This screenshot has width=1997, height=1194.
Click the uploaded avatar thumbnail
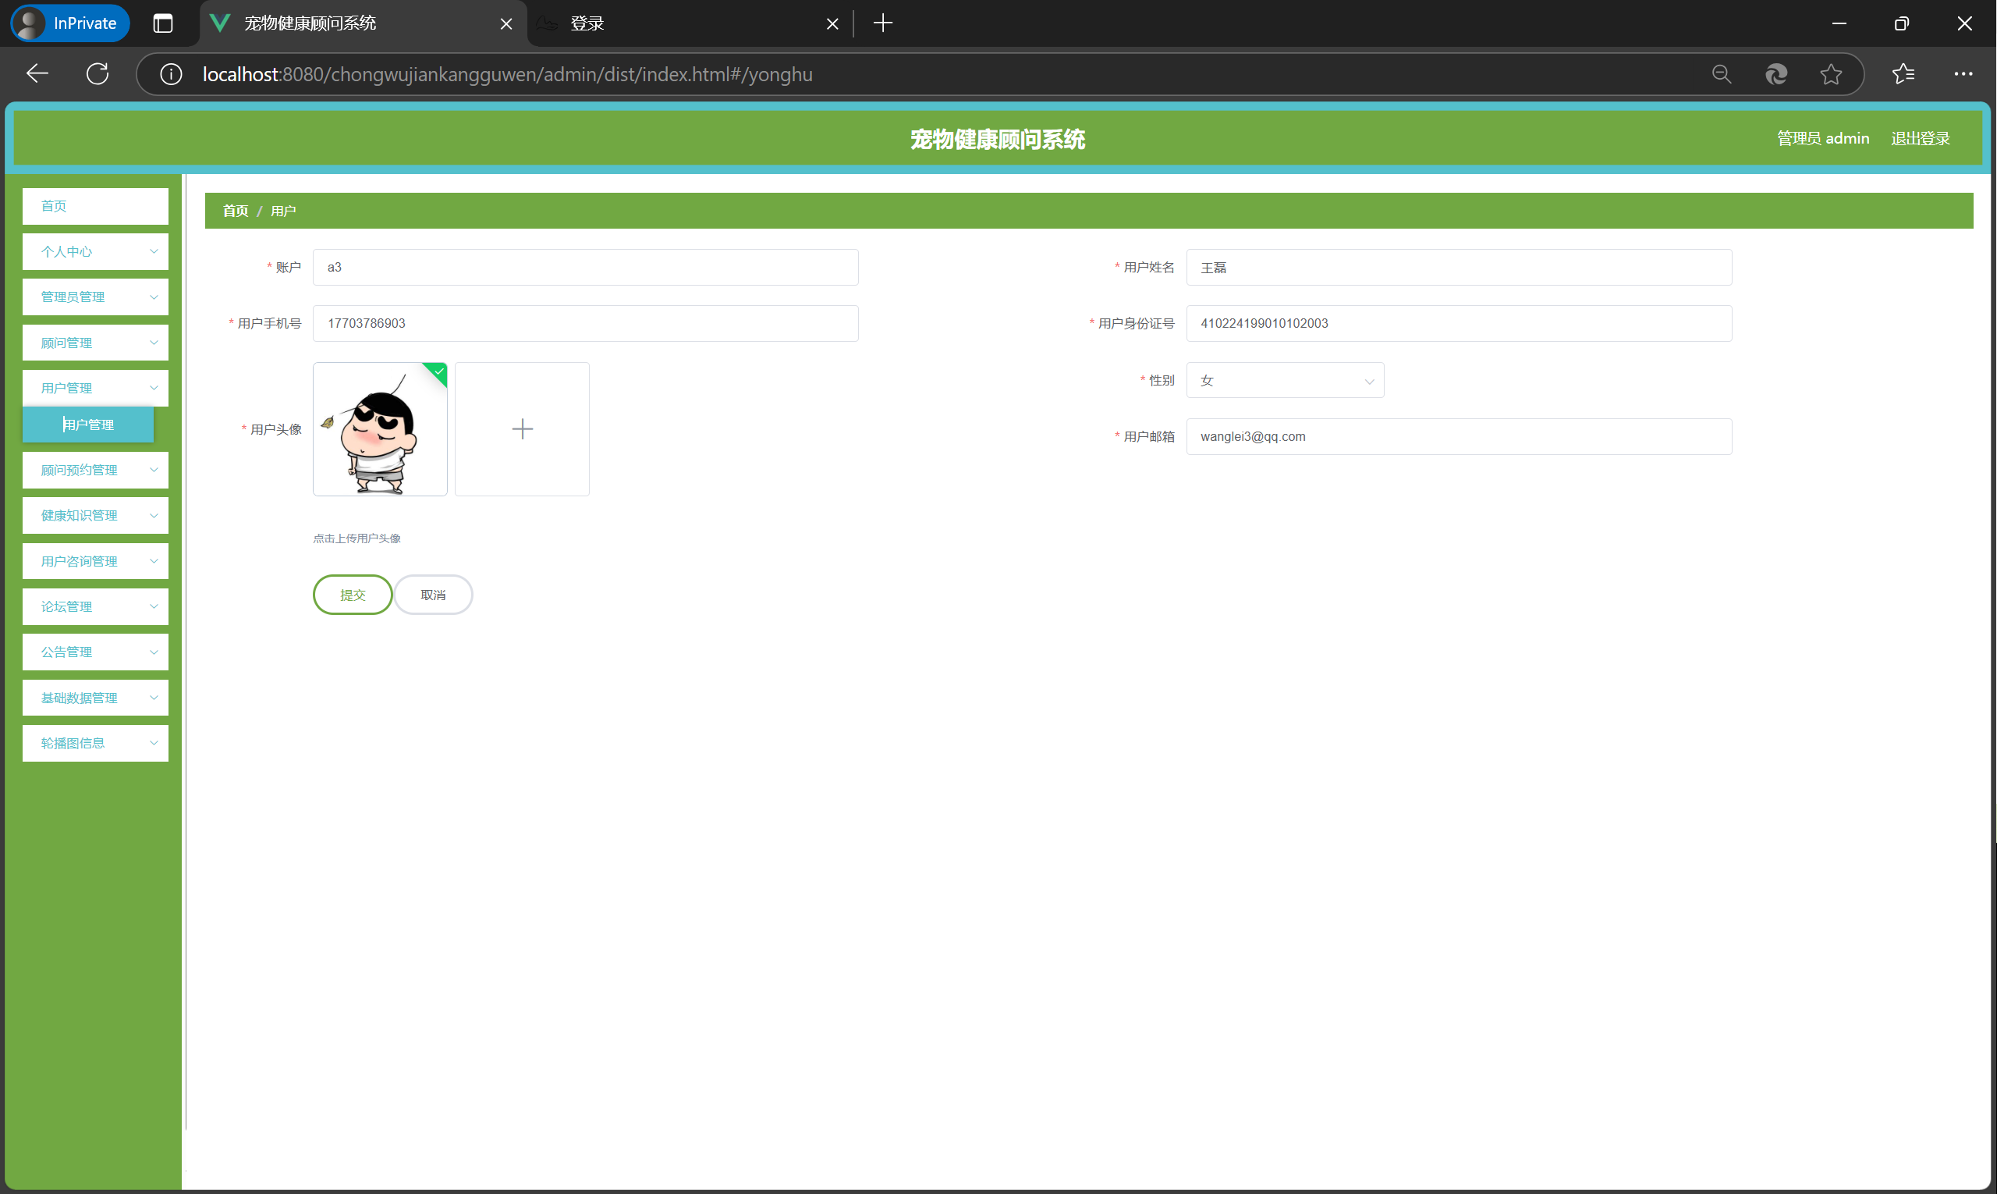tap(380, 429)
